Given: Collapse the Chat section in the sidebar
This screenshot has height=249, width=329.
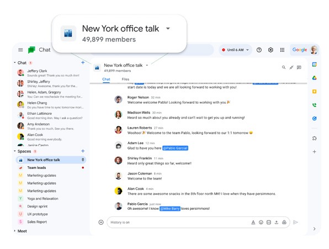Looking at the screenshot, I should coord(15,62).
